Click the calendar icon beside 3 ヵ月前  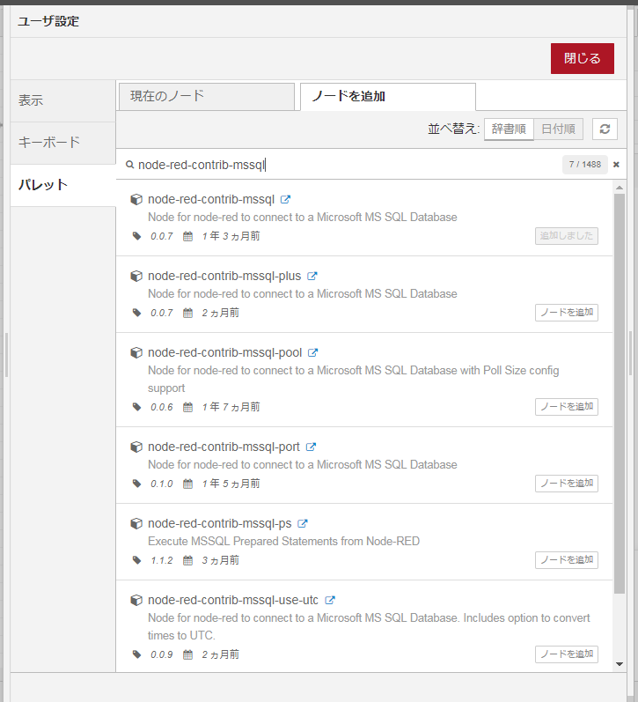tap(188, 560)
